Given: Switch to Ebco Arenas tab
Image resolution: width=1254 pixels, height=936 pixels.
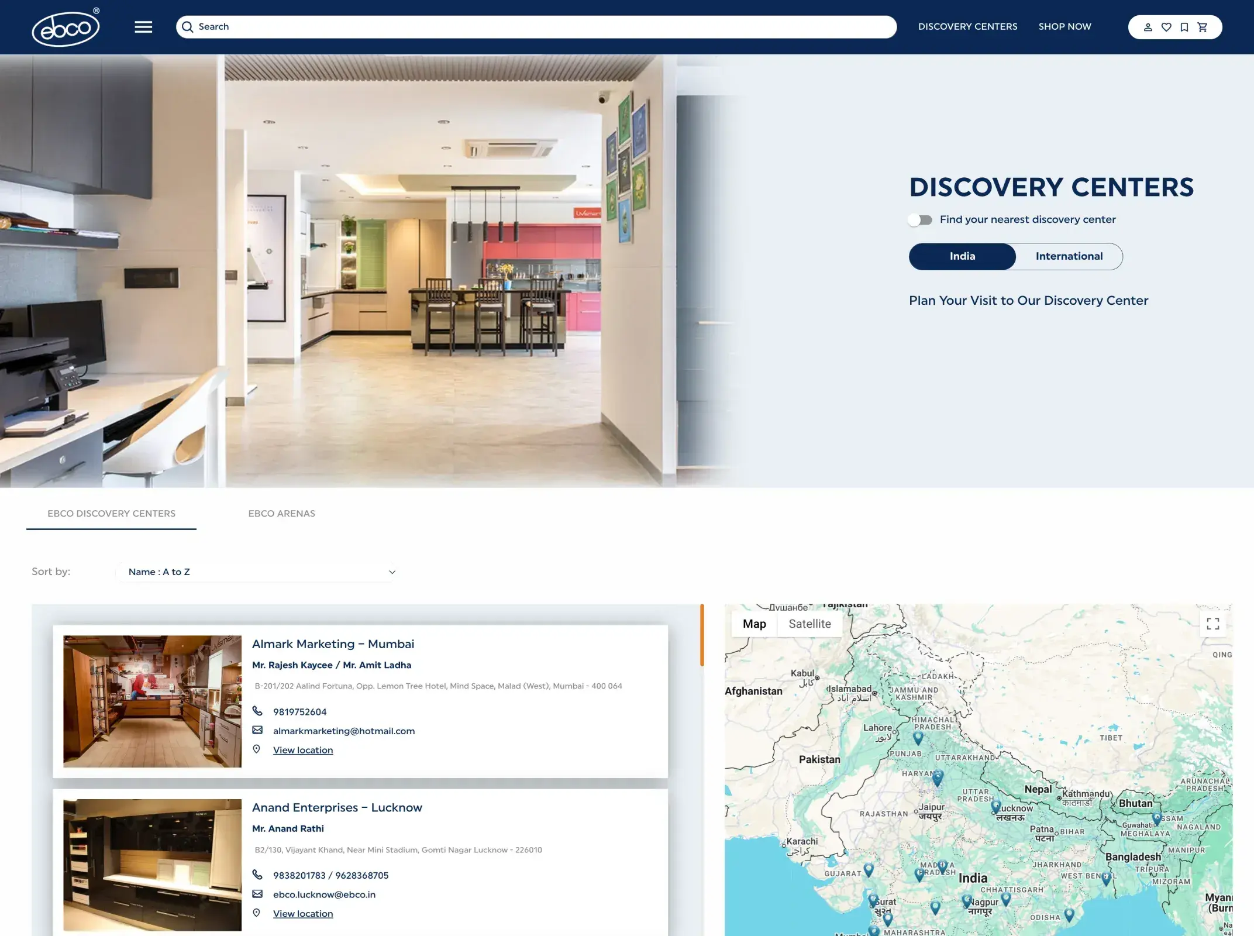Looking at the screenshot, I should 281,514.
